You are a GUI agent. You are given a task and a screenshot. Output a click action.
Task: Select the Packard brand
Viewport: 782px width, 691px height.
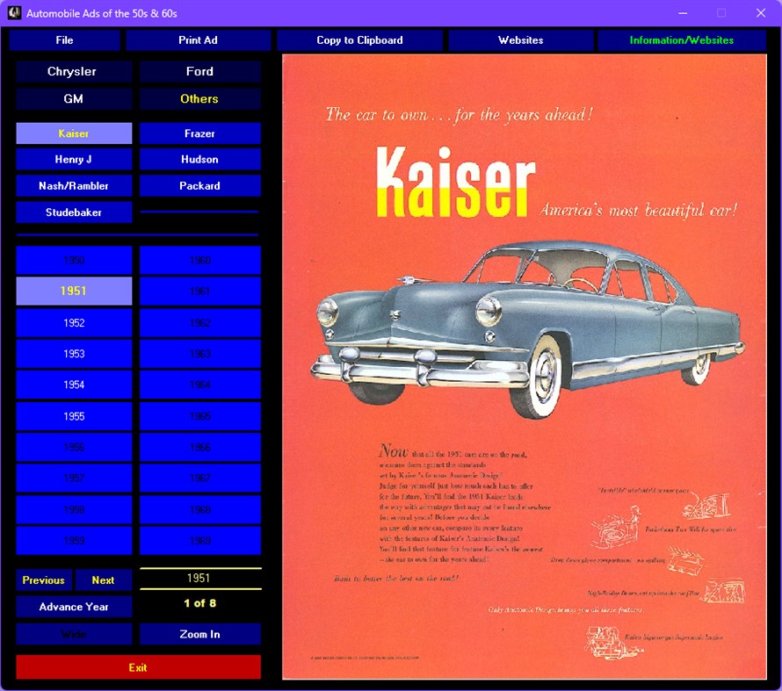click(199, 185)
